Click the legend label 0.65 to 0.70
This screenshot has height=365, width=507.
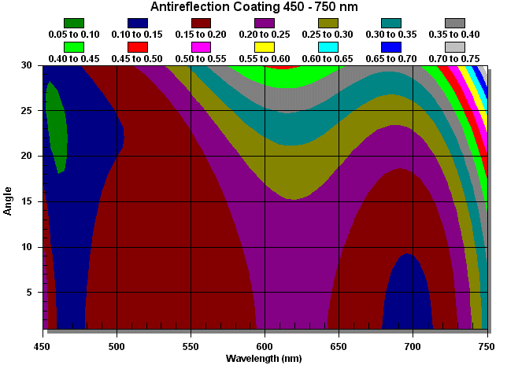[391, 59]
